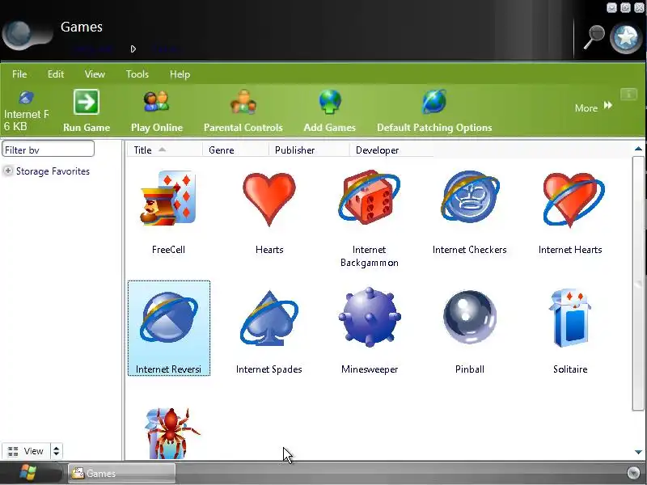Select the Solitaire card deck icon

[x=570, y=318]
